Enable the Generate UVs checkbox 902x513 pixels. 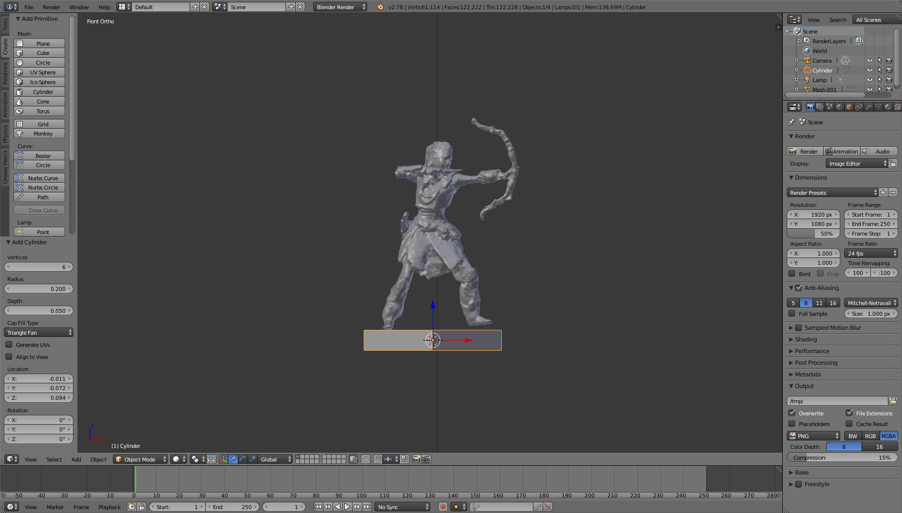tap(10, 344)
